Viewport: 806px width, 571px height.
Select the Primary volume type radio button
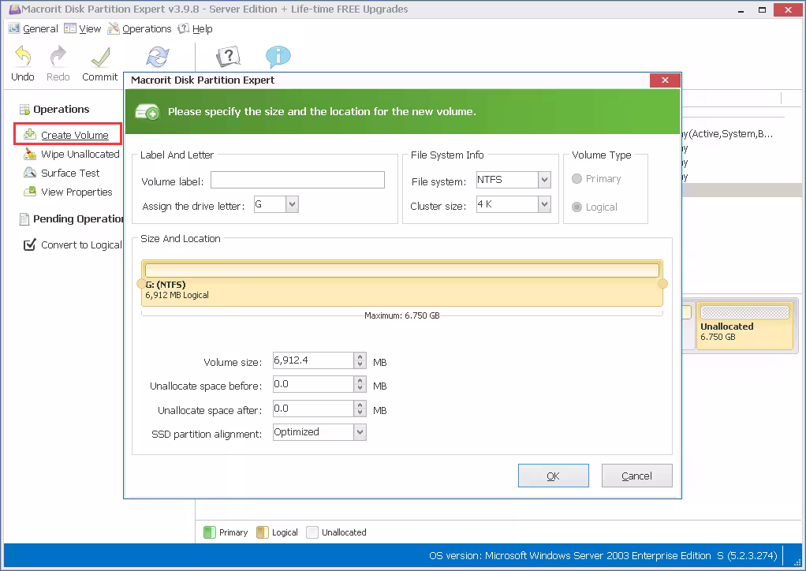(x=577, y=179)
